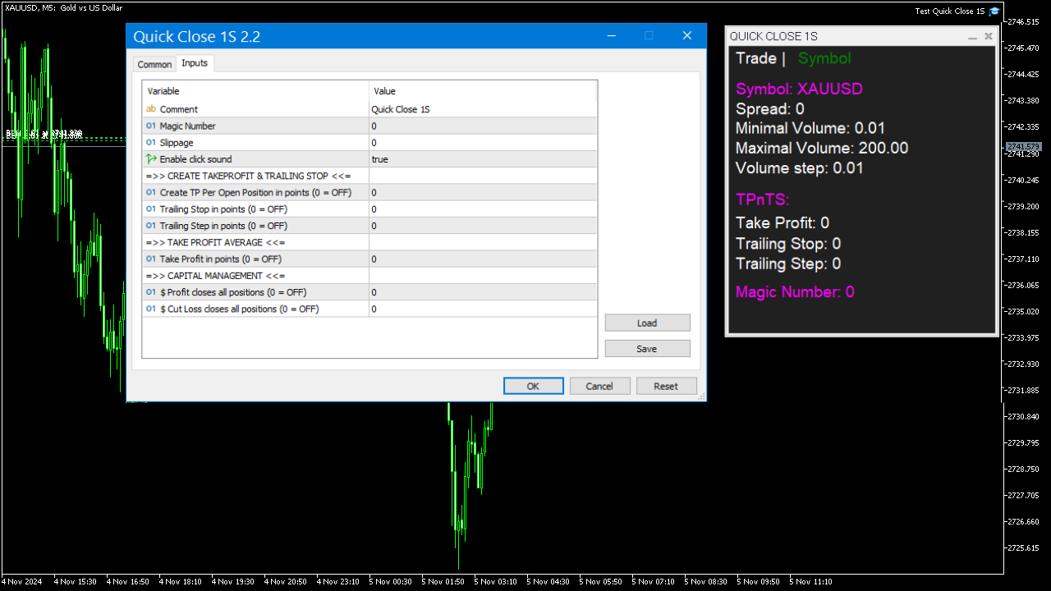
Task: Click the green flag icon for Enable click sound
Action: coord(151,158)
